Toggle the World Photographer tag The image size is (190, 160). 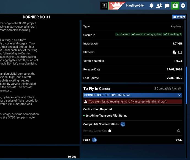(146, 34)
